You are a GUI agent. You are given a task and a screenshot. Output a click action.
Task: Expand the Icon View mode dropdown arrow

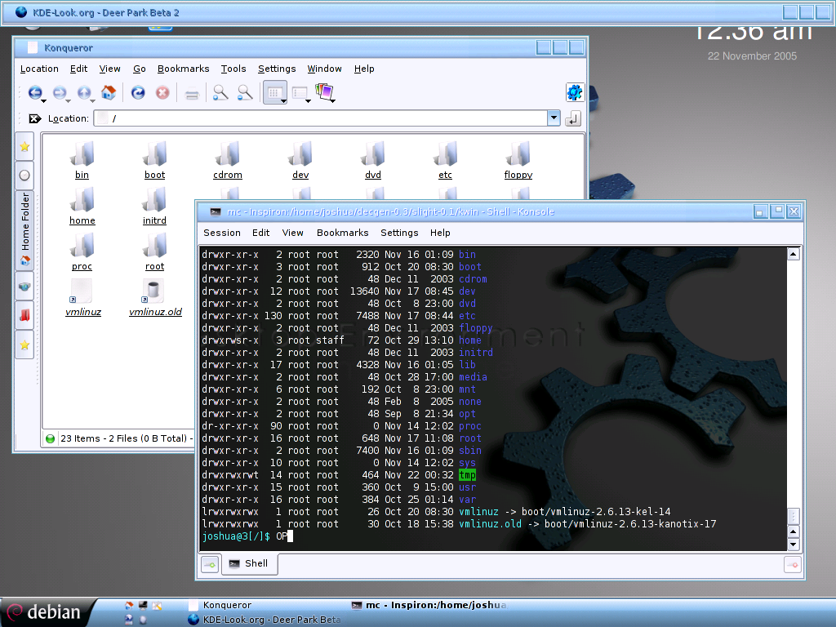click(x=283, y=100)
